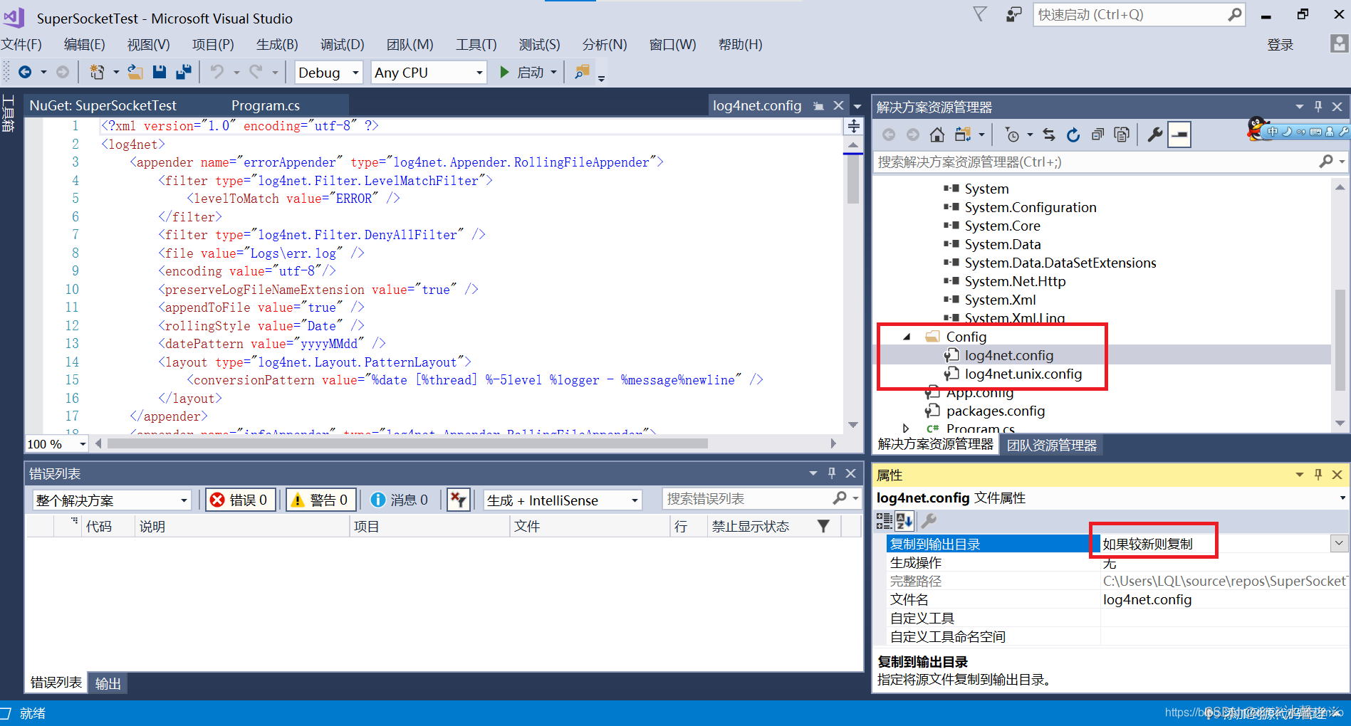1351x726 pixels.
Task: Open the 调试(D) menu
Action: pyautogui.click(x=342, y=44)
